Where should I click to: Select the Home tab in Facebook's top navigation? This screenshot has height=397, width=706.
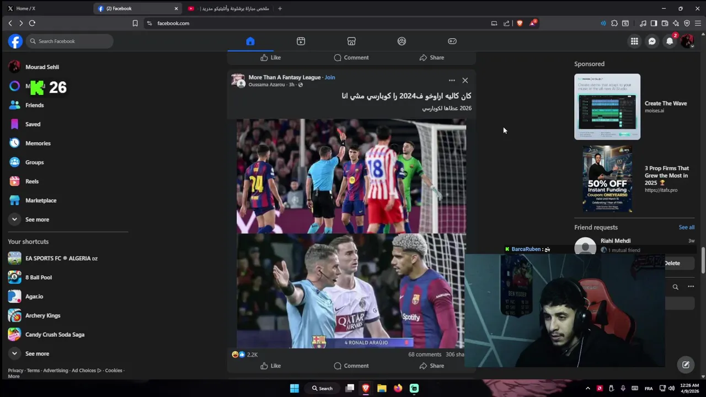(250, 41)
